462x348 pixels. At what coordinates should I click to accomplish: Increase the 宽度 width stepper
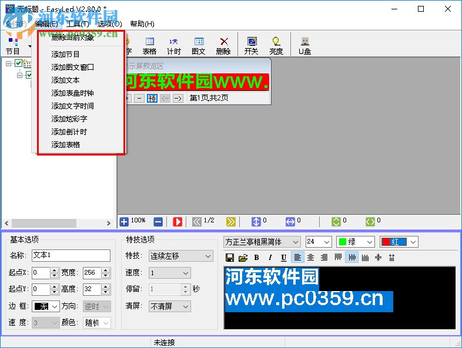point(105,271)
